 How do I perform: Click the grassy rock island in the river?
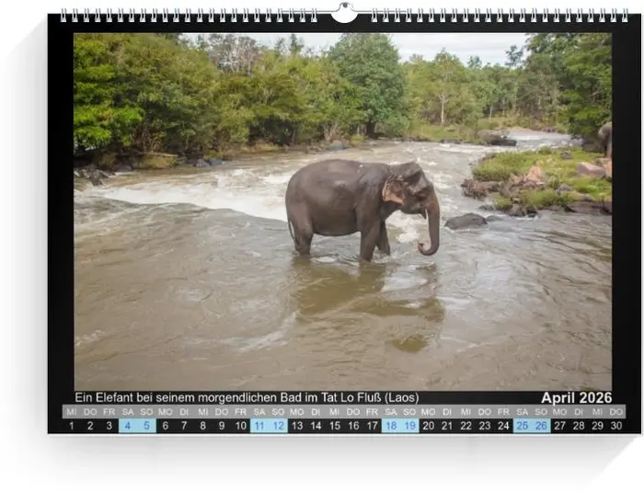(538, 179)
